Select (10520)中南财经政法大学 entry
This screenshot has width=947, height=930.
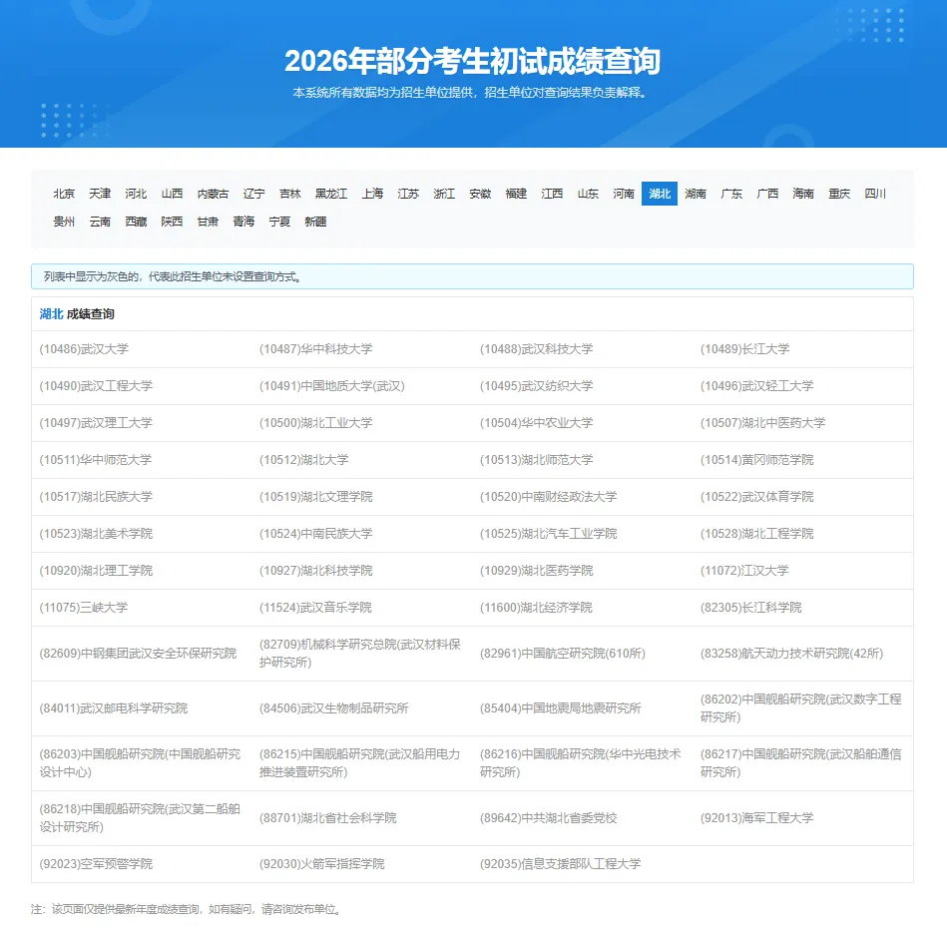point(549,496)
